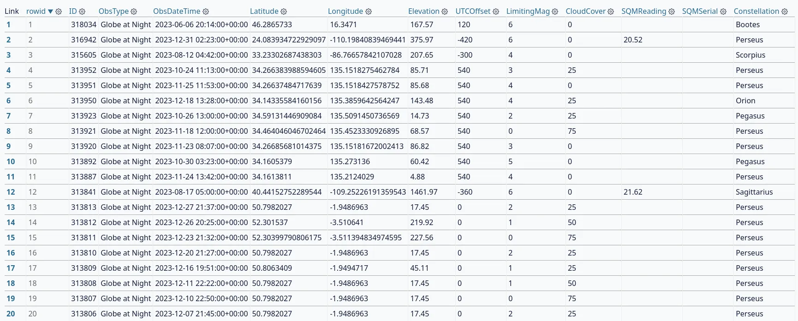
Task: Select elevation value 375.97
Action: 422,40
